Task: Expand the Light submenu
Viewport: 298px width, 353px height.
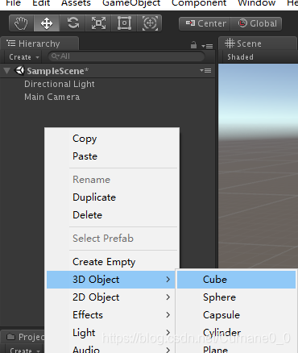Action: click(111, 333)
